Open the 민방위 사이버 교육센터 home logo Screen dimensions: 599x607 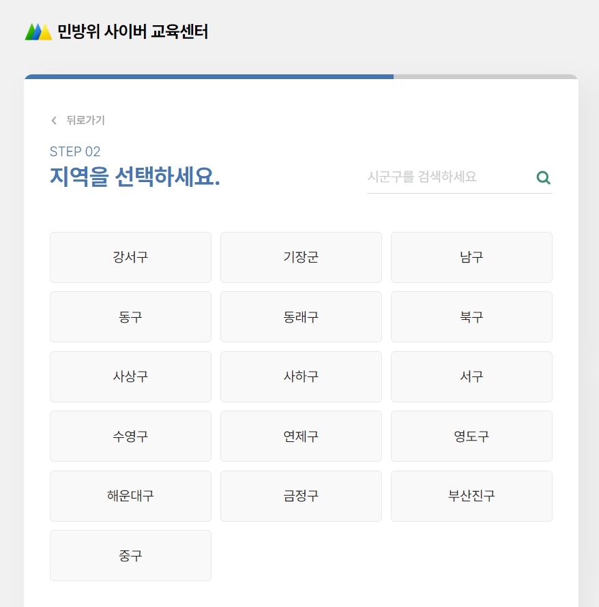click(x=116, y=31)
